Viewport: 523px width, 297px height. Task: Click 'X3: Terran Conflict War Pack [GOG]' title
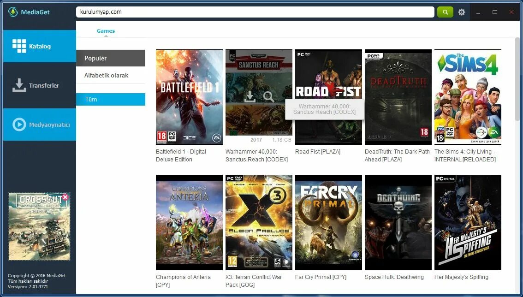254,281
